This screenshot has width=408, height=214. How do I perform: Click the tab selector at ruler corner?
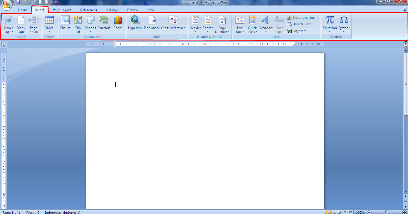click(4, 44)
